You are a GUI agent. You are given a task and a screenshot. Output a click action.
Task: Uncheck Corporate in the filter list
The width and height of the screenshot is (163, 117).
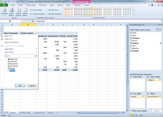pyautogui.click(x=9, y=61)
